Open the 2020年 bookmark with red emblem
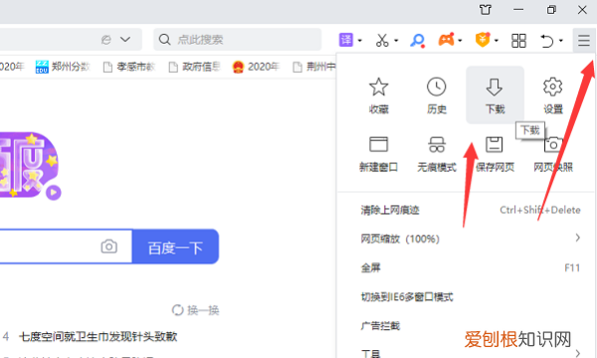The image size is (597, 358). pyautogui.click(x=256, y=67)
